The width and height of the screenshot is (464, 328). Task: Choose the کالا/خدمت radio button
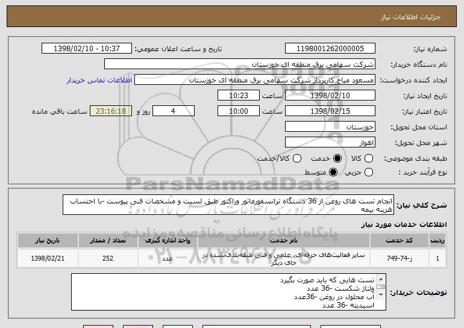click(x=296, y=158)
